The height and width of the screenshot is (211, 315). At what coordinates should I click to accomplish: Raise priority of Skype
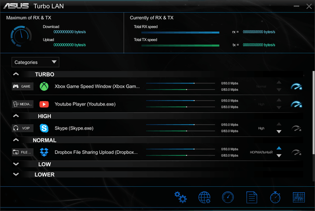[x=279, y=124]
